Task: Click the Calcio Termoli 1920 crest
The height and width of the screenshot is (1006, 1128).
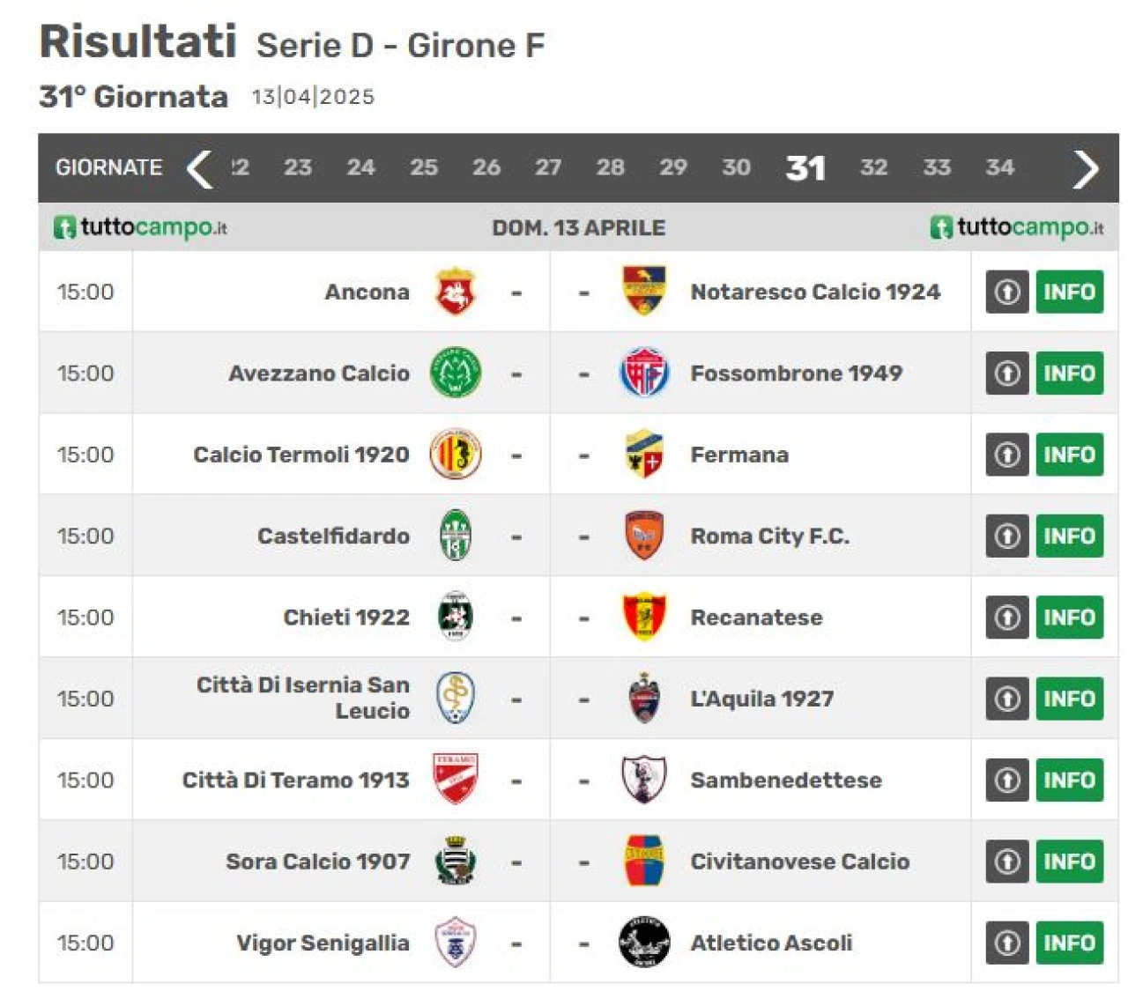Action: pos(456,455)
